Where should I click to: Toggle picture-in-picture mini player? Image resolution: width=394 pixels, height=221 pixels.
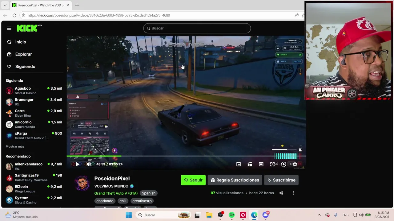(x=238, y=164)
